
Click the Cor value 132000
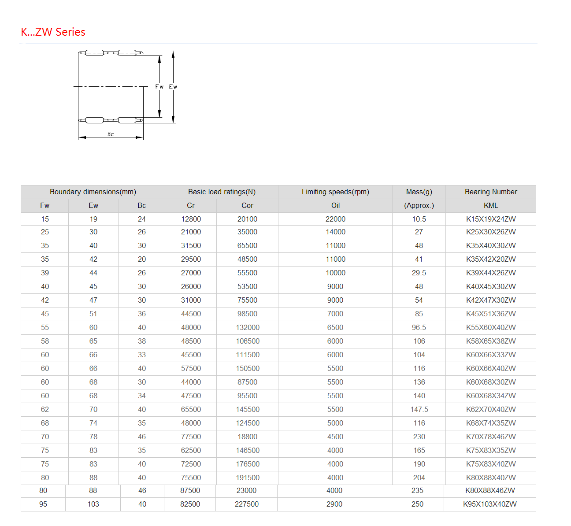click(248, 327)
